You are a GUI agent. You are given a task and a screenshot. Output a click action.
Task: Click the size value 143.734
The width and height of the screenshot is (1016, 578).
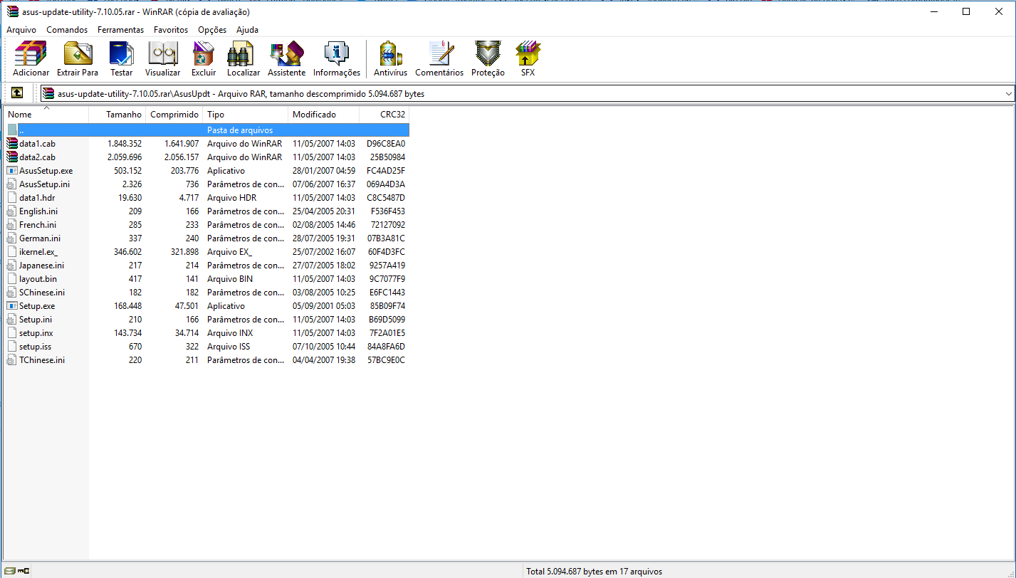pos(128,333)
